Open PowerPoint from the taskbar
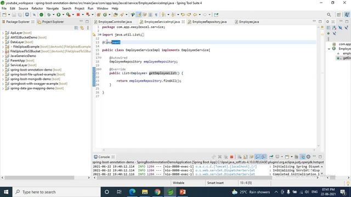This screenshot has height=197, width=351. coord(183,192)
